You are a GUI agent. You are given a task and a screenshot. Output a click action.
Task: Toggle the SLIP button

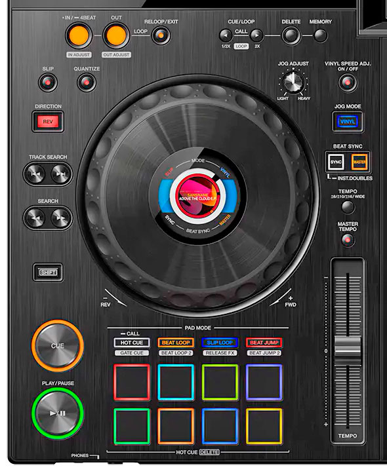click(x=48, y=83)
